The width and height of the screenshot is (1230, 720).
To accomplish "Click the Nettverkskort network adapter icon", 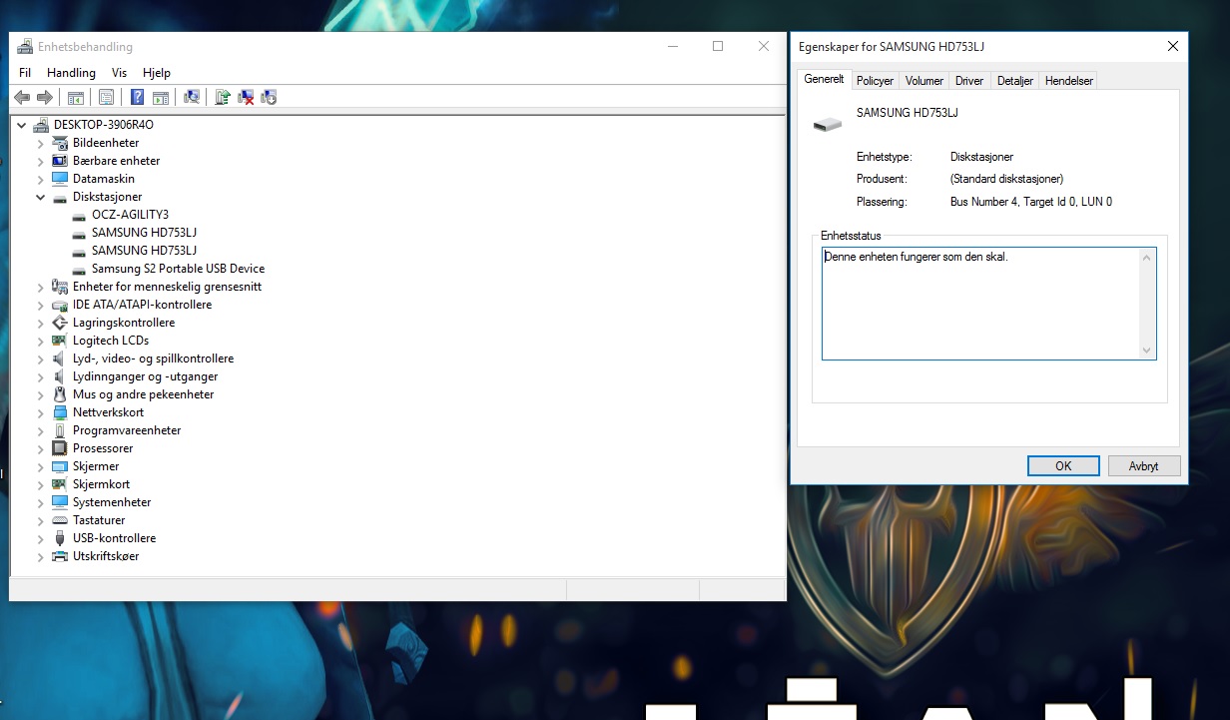I will (60, 412).
